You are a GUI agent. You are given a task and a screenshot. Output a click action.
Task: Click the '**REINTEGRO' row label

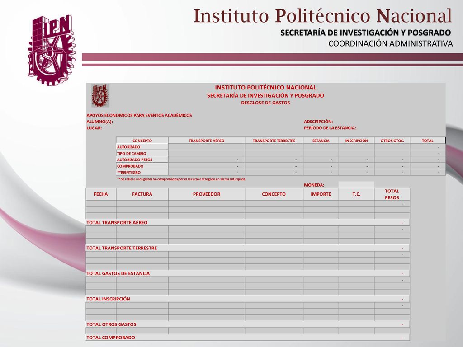(142, 172)
